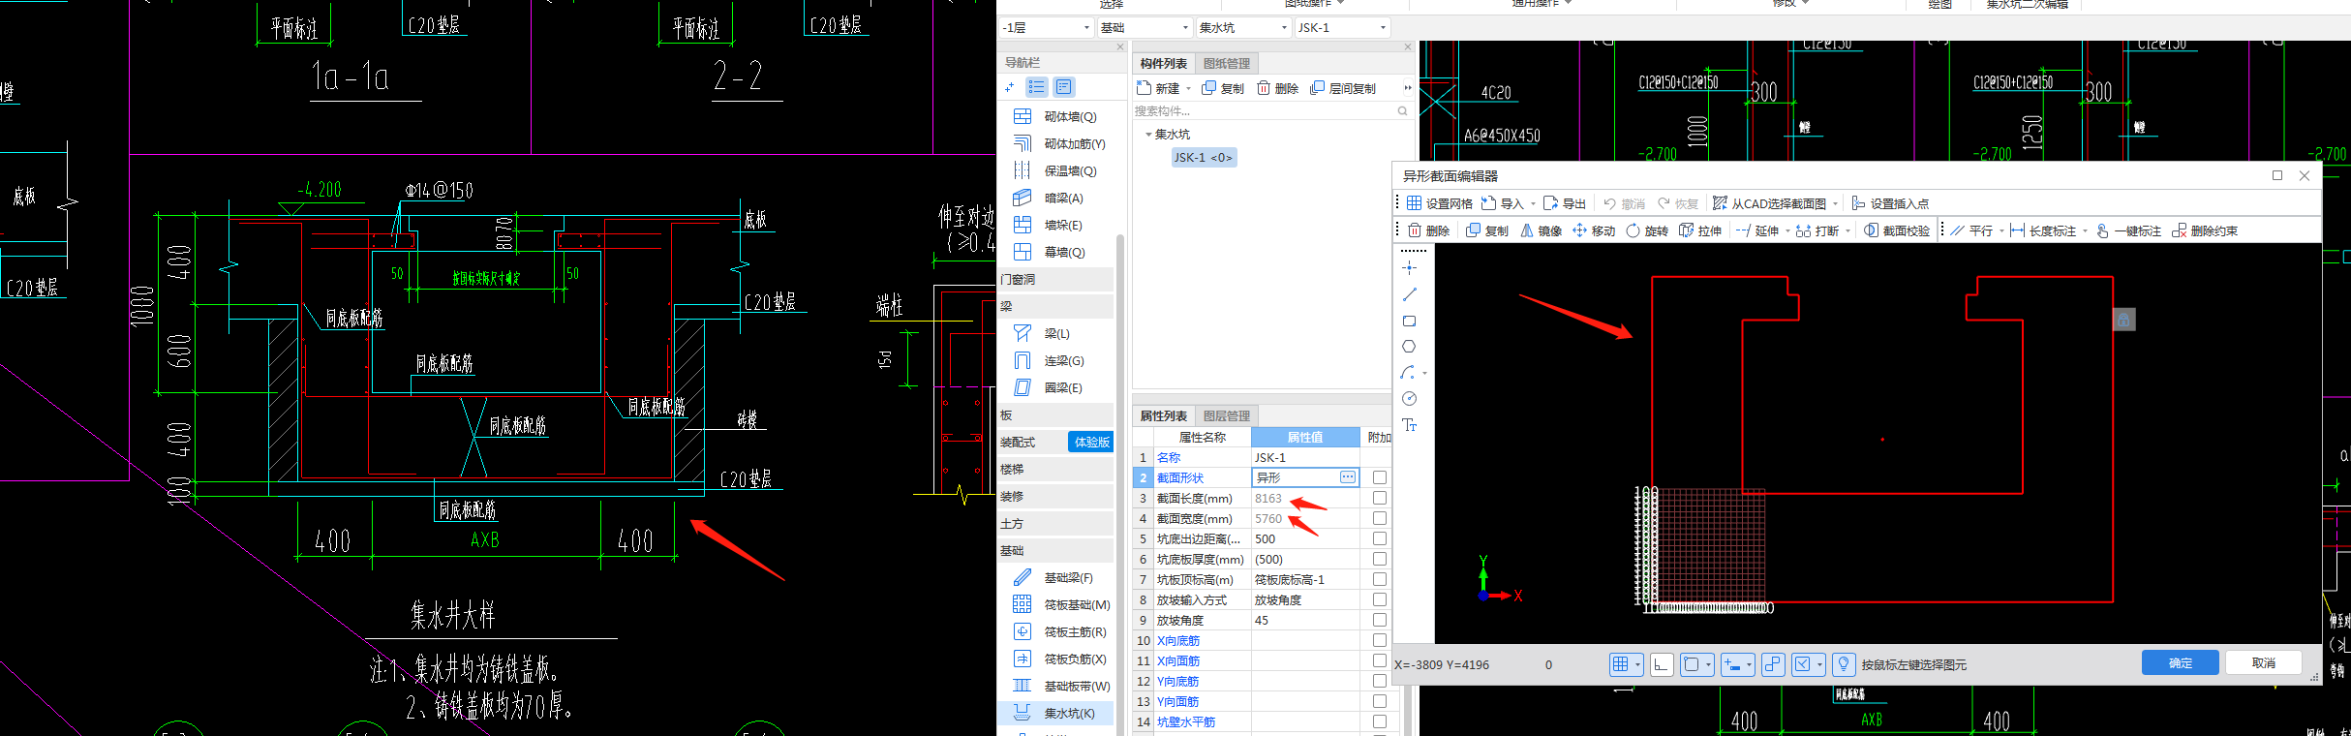This screenshot has height=736, width=2351.
Task: Tick the 附加 checkbox for 放坡角度 row
Action: click(x=1380, y=620)
